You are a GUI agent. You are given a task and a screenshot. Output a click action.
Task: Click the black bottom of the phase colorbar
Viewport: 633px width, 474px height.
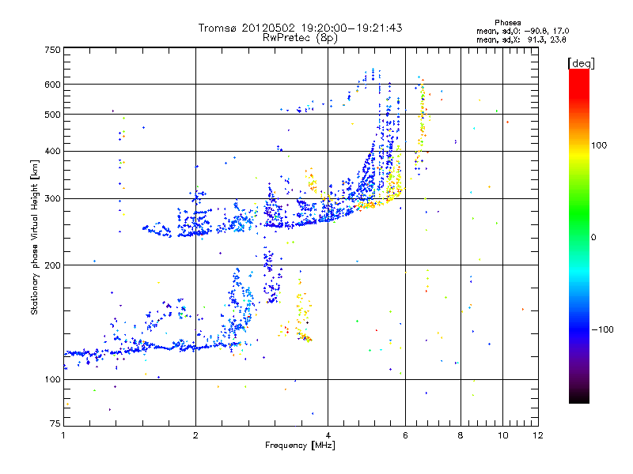(x=579, y=397)
